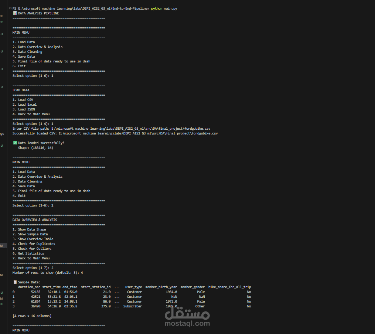375x334 pixels.
Task: Click the '6. Get Statistics' line
Action: (x=28, y=253)
